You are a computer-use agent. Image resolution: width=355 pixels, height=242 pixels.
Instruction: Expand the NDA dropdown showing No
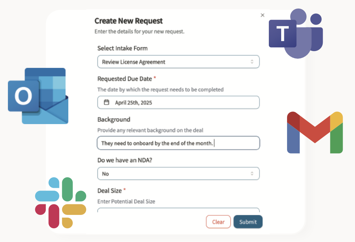pos(178,174)
